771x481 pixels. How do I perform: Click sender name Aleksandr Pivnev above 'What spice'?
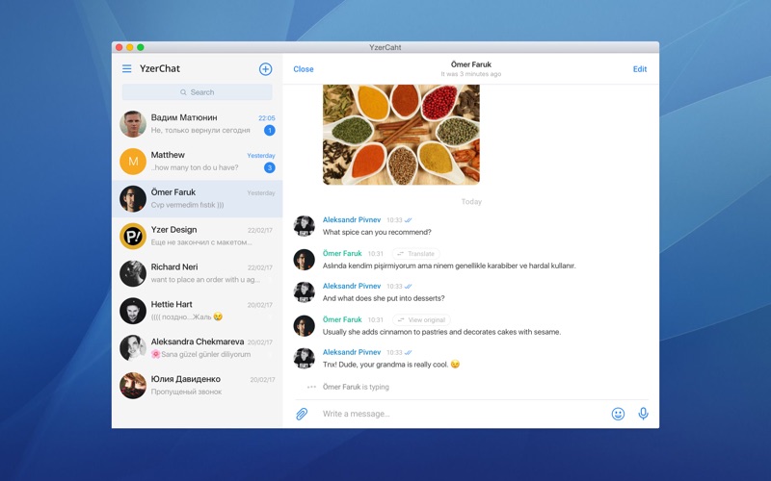point(352,220)
